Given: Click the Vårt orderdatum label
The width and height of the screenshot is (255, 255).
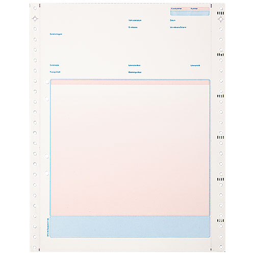Looking at the screenshot, I should pyautogui.click(x=135, y=20).
